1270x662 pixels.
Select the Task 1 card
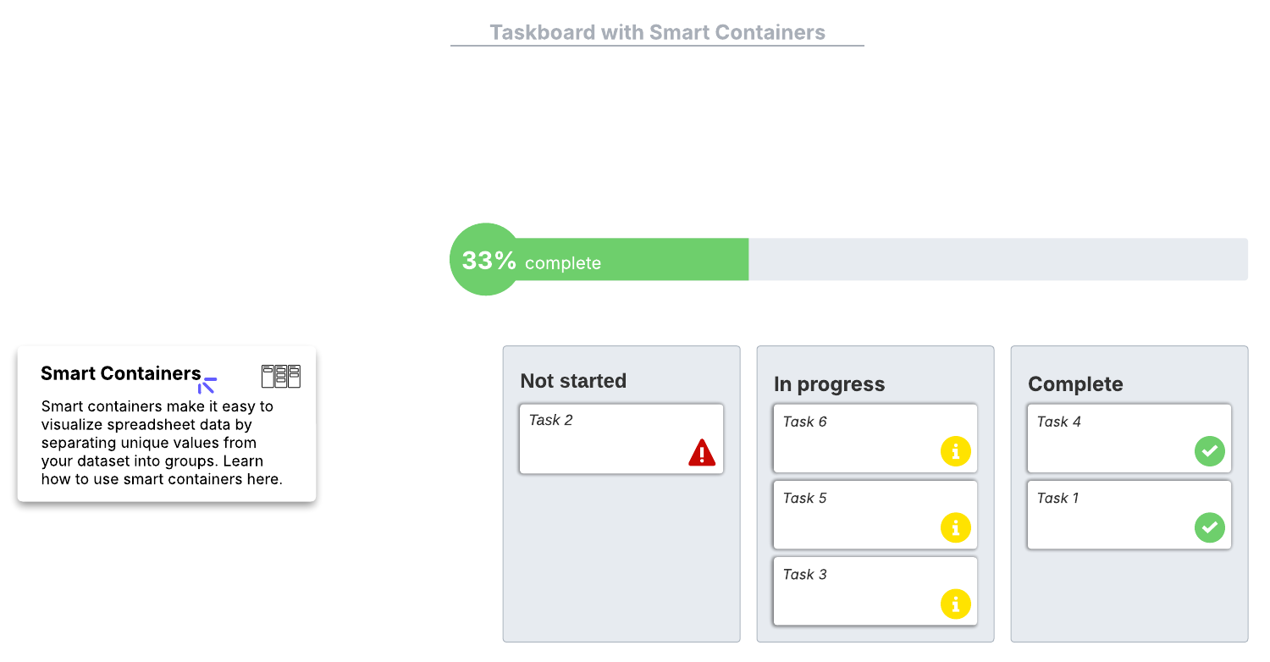[x=1109, y=515]
